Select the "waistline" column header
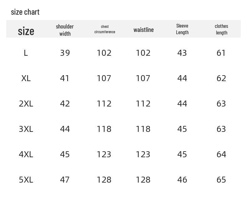The image size is (247, 197). pos(144,30)
